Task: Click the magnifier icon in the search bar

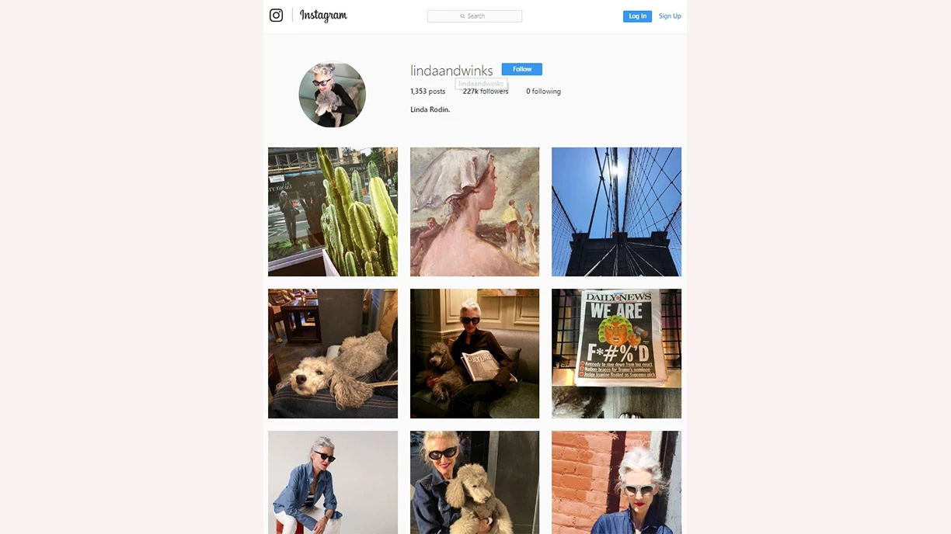Action: tap(462, 16)
